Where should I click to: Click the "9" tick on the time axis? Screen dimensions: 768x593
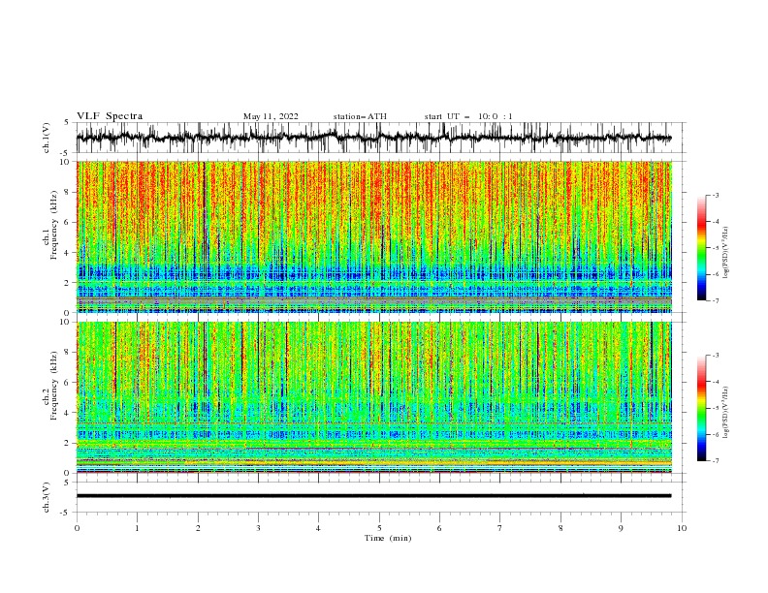(x=621, y=528)
